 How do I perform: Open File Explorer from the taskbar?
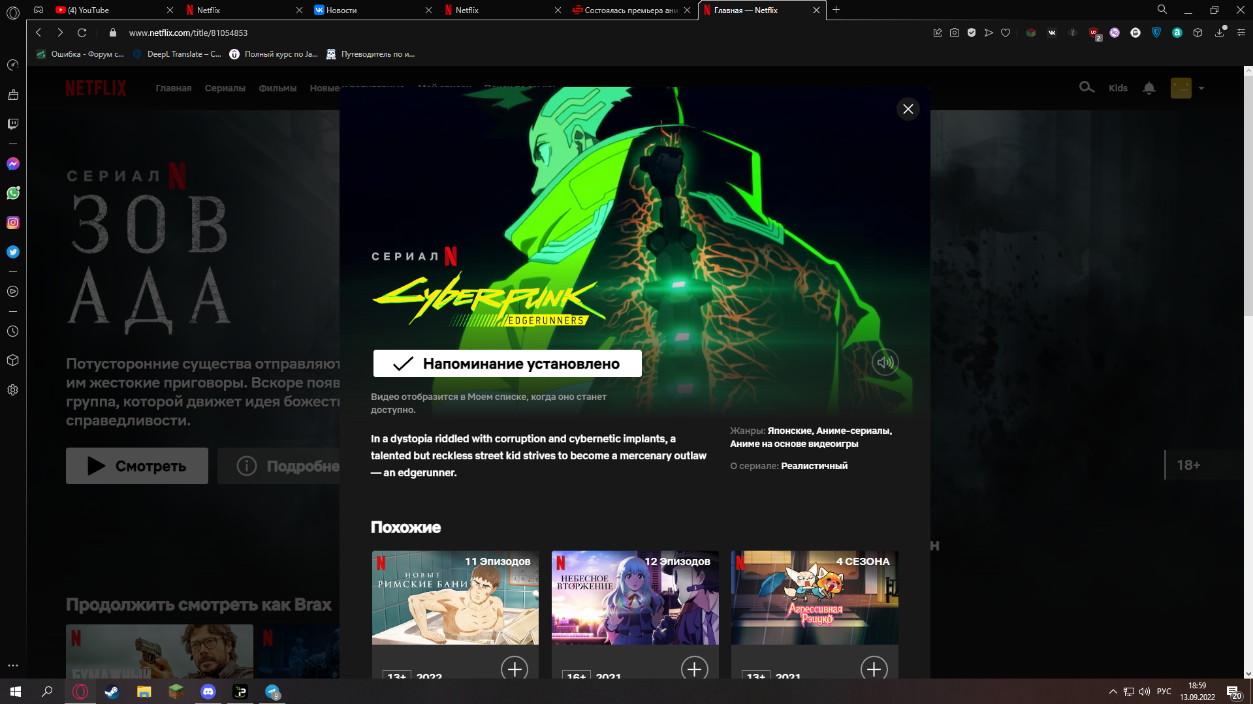144,692
